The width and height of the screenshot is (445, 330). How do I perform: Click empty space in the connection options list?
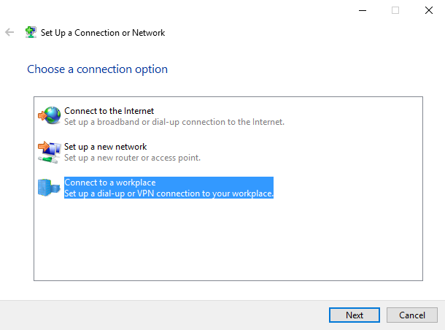click(x=228, y=241)
